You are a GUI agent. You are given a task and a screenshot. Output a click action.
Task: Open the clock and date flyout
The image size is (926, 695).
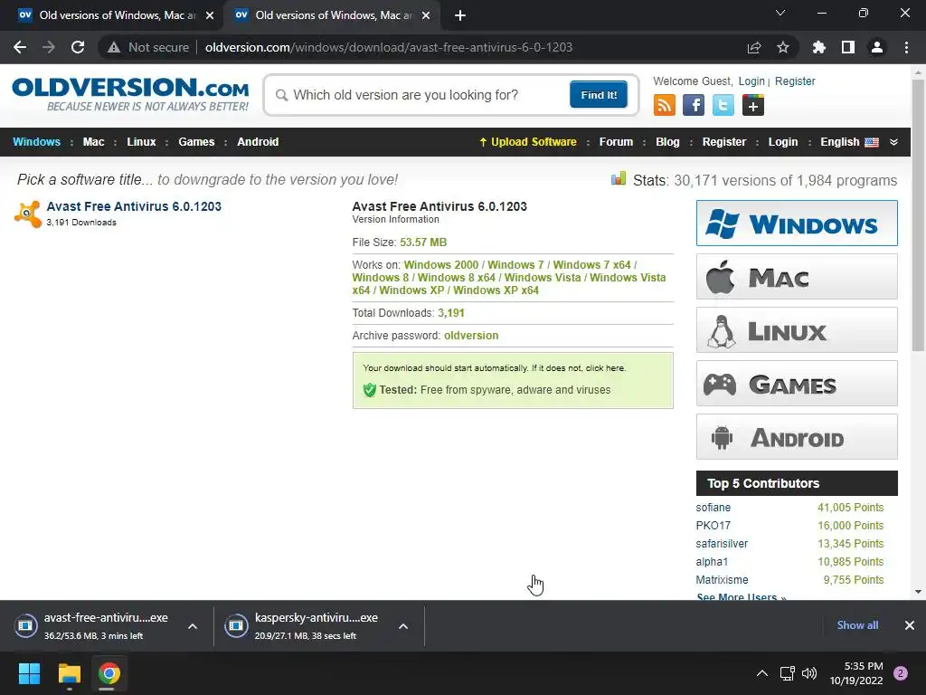click(857, 673)
